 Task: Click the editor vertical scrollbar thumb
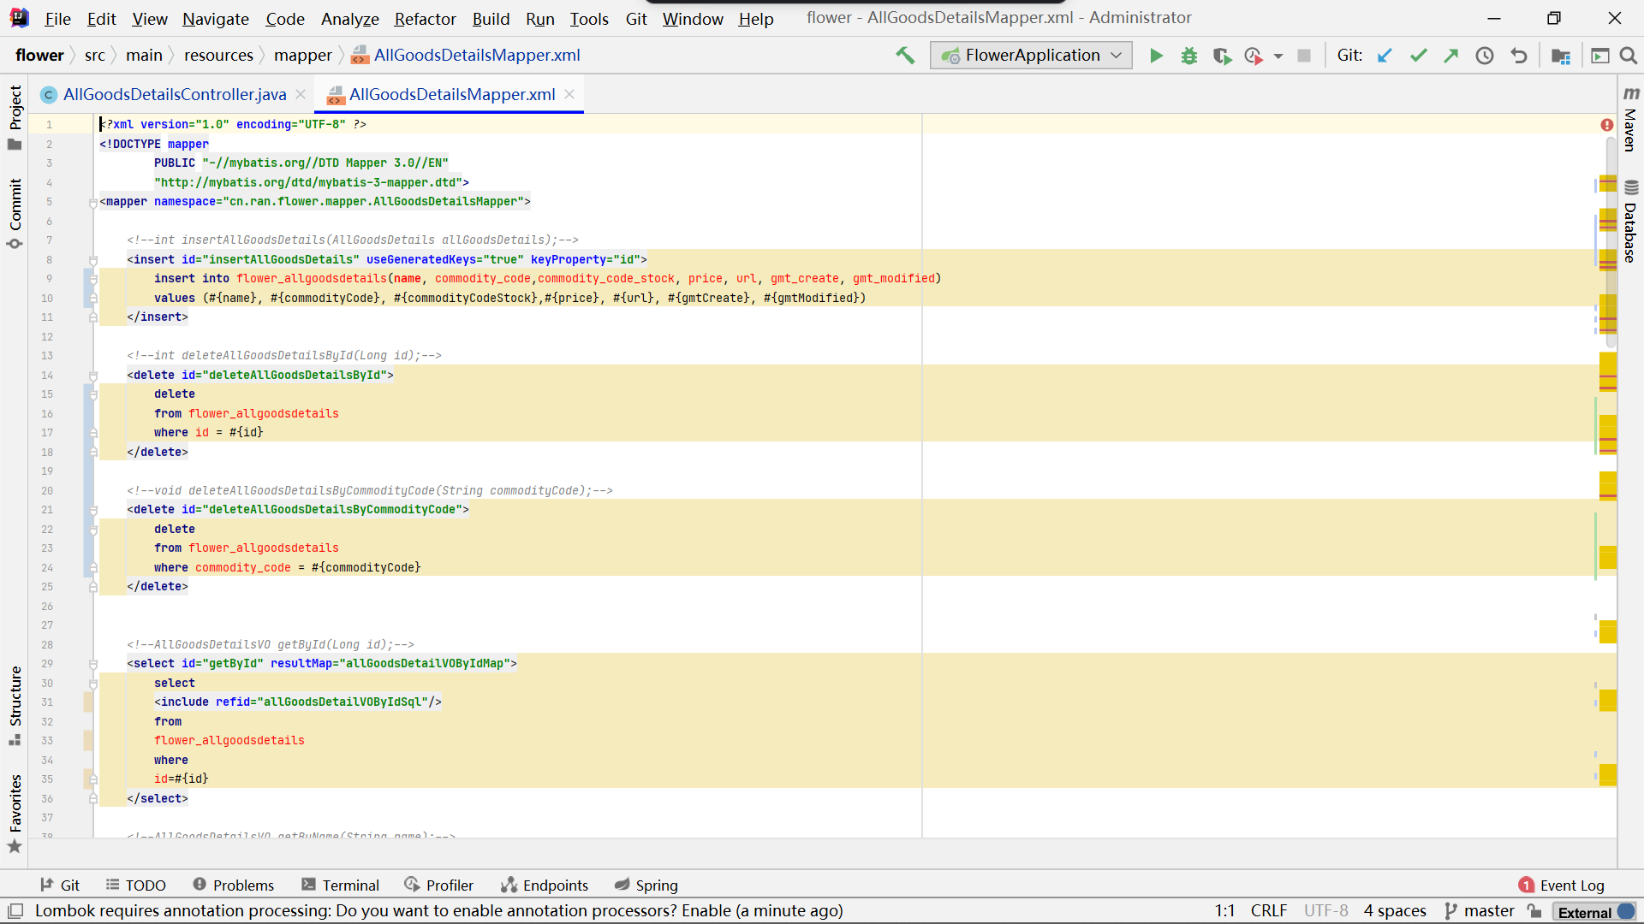pos(1611,244)
